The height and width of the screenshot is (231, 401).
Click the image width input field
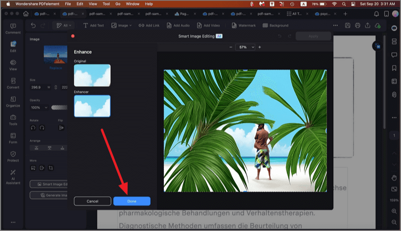(x=37, y=87)
